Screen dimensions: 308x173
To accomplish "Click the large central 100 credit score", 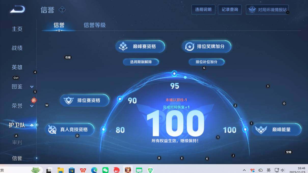I will 176,124.
